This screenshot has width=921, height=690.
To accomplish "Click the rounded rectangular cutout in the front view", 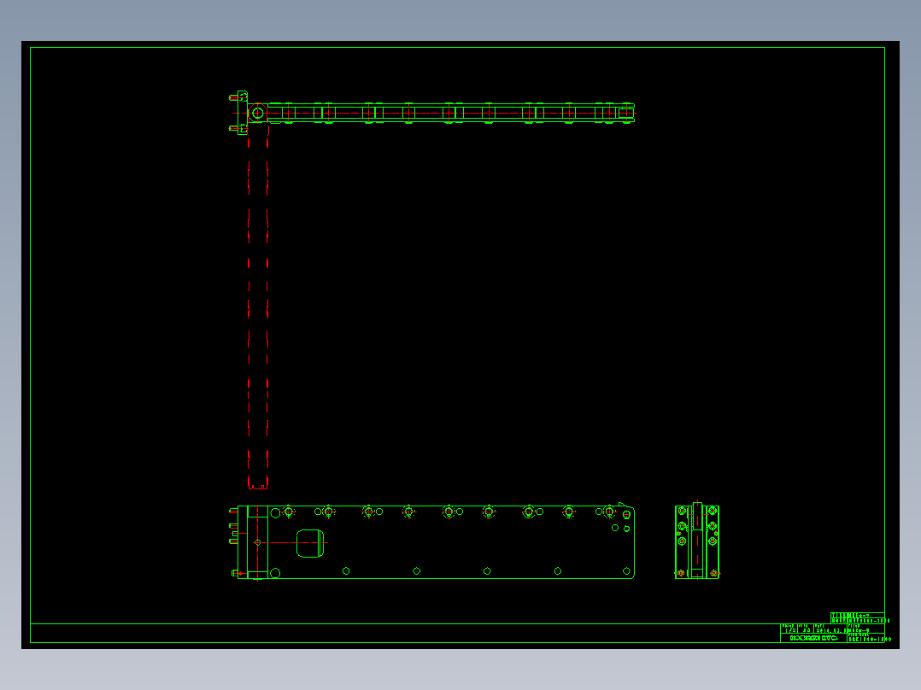I will [x=310, y=543].
